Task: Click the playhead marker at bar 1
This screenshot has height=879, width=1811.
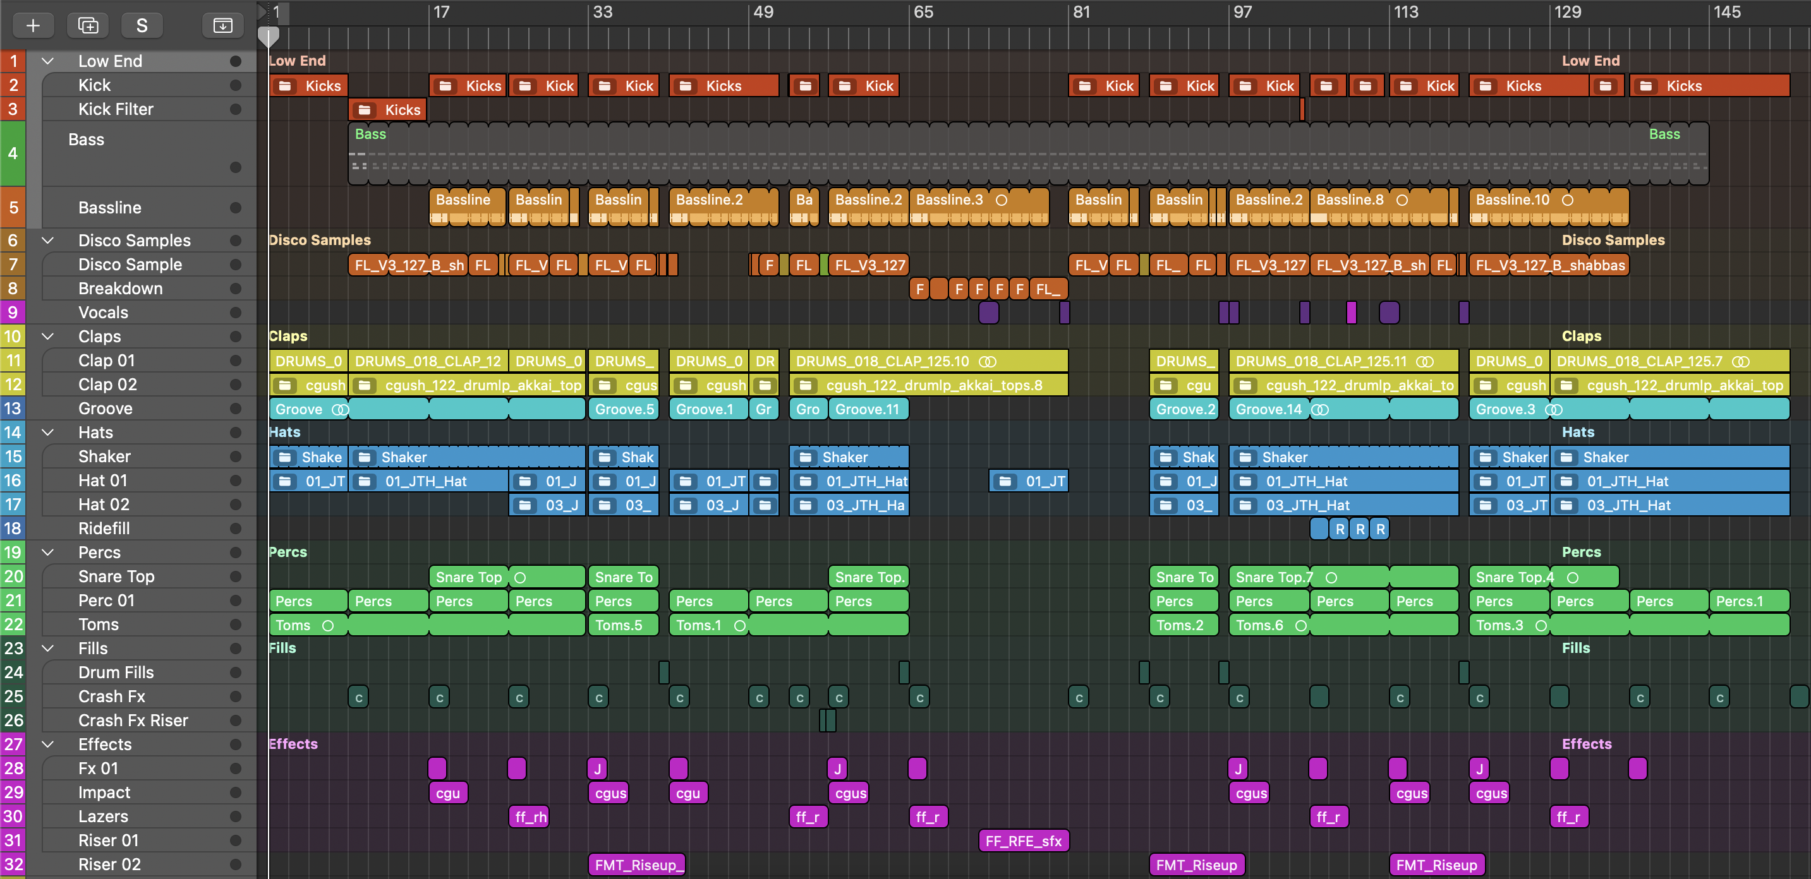Action: tap(269, 36)
